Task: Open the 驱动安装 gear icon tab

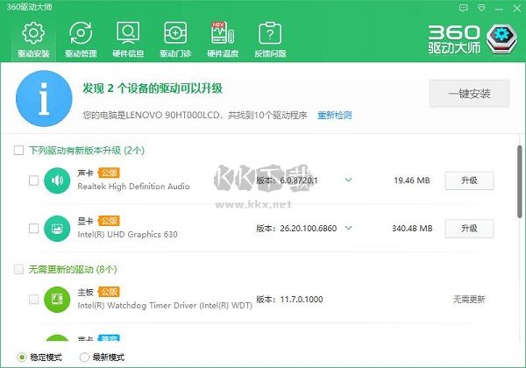Action: 33,32
